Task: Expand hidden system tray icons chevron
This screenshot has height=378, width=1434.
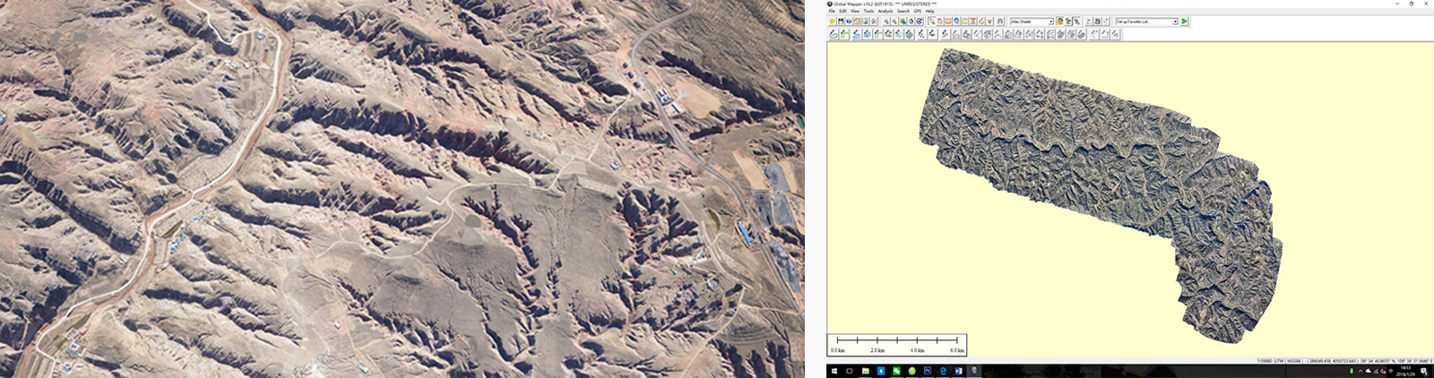Action: (1361, 371)
